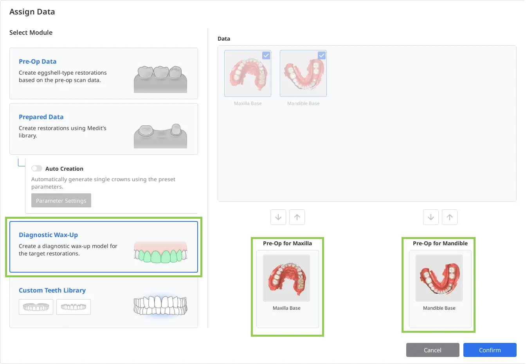Cancel the Assign Data dialog
The width and height of the screenshot is (526, 364).
(433, 350)
